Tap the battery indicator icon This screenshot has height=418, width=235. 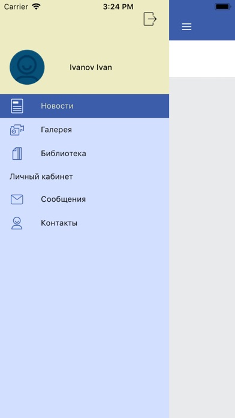coord(223,7)
